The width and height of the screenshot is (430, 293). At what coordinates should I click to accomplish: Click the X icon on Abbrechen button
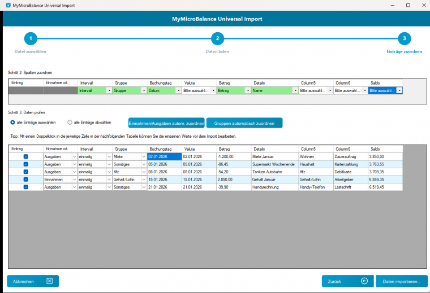[50, 281]
